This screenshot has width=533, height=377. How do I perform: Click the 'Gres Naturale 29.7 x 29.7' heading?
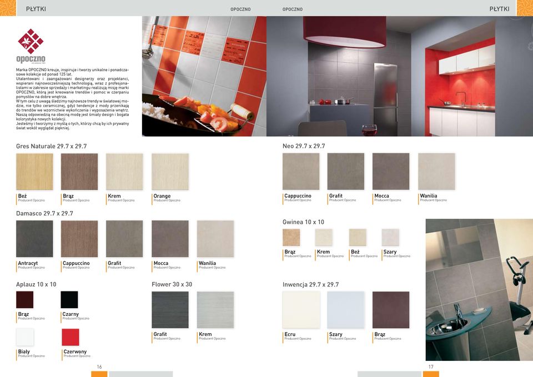(x=51, y=146)
